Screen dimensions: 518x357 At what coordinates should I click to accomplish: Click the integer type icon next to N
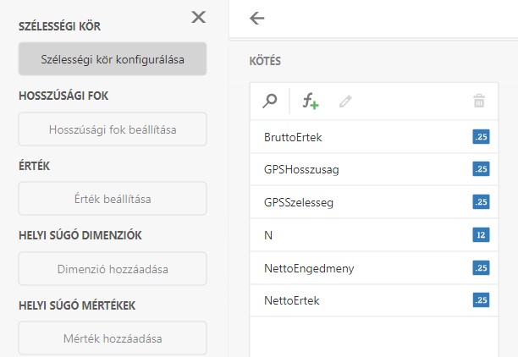481,234
